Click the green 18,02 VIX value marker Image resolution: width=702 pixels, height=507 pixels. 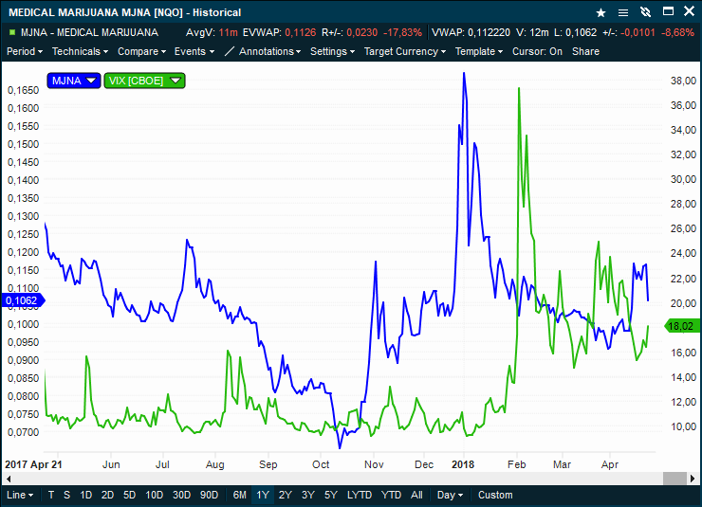click(680, 326)
